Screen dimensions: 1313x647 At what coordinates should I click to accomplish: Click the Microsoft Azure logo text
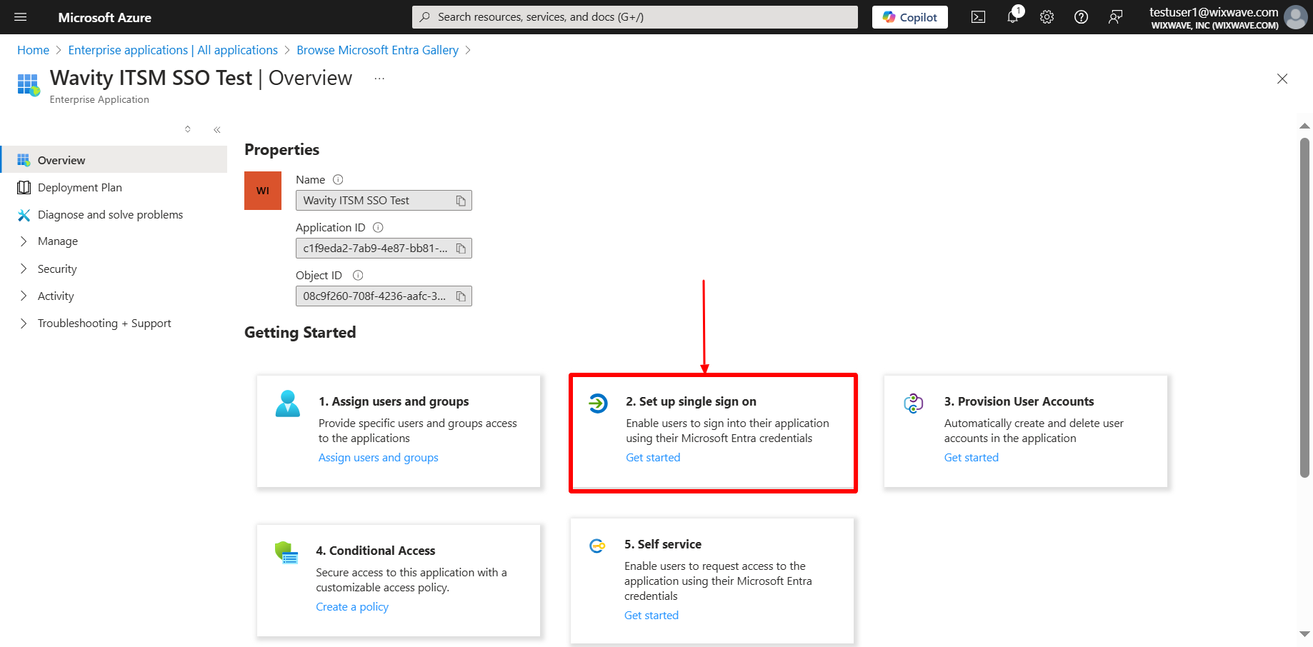pyautogui.click(x=105, y=18)
